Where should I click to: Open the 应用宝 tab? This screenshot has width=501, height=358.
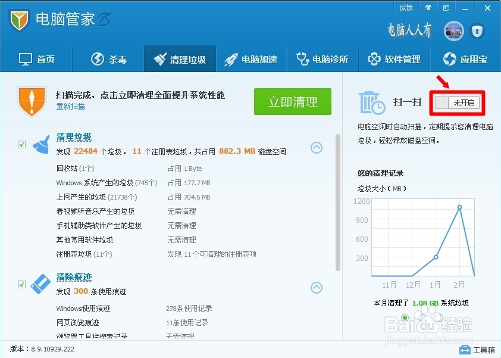465,59
